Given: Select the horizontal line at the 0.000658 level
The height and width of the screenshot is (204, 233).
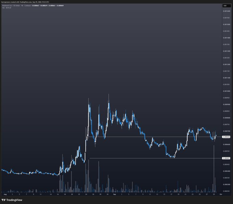Looking at the screenshot, I should pos(155,137).
